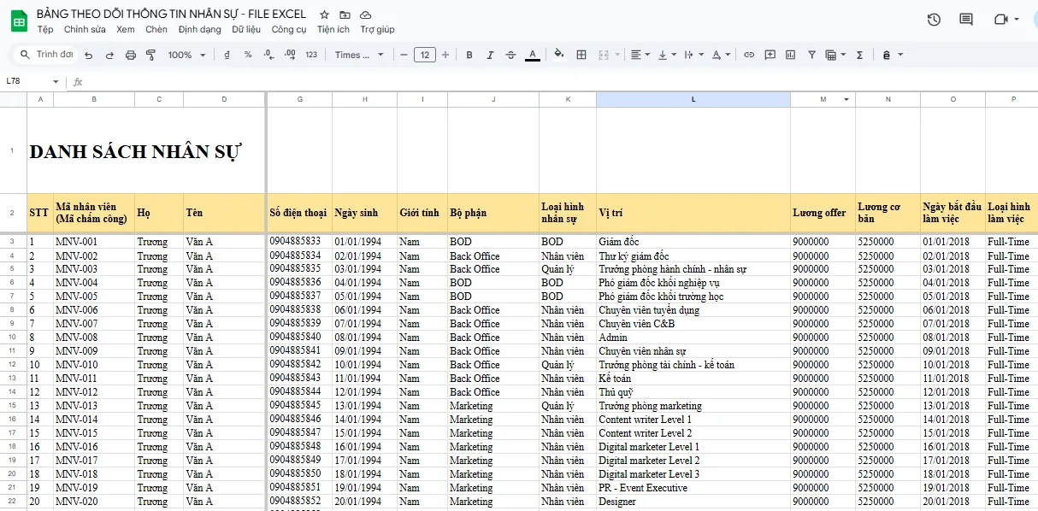Open the Xem menu
1038x511 pixels.
pyautogui.click(x=126, y=29)
